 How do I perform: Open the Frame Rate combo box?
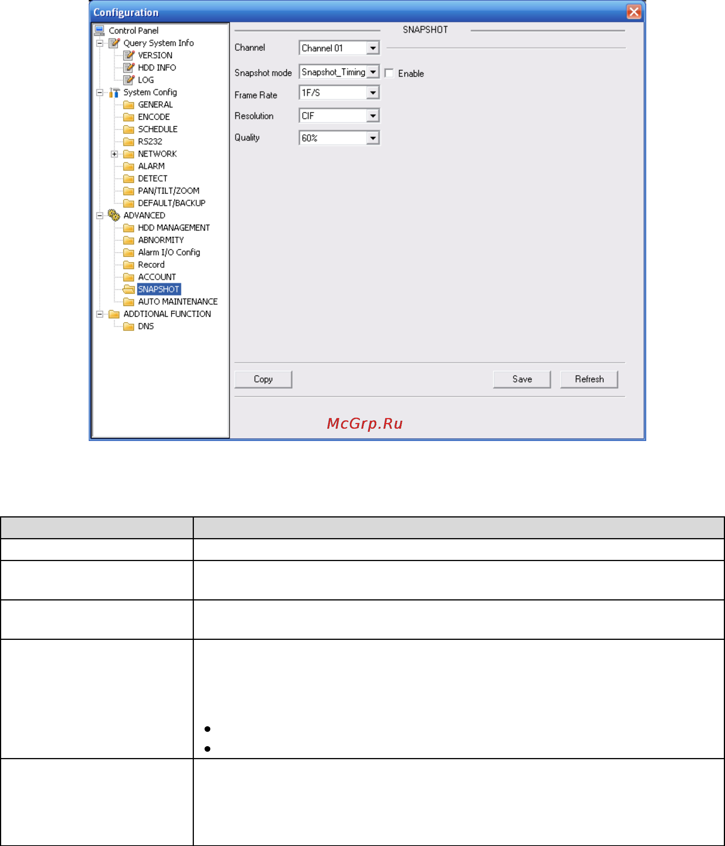tap(339, 93)
